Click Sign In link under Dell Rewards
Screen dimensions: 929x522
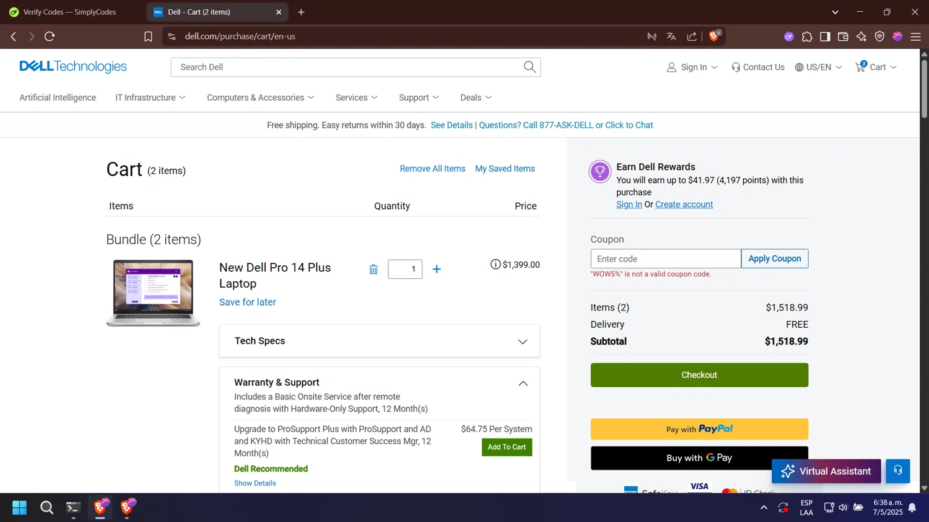(x=629, y=204)
